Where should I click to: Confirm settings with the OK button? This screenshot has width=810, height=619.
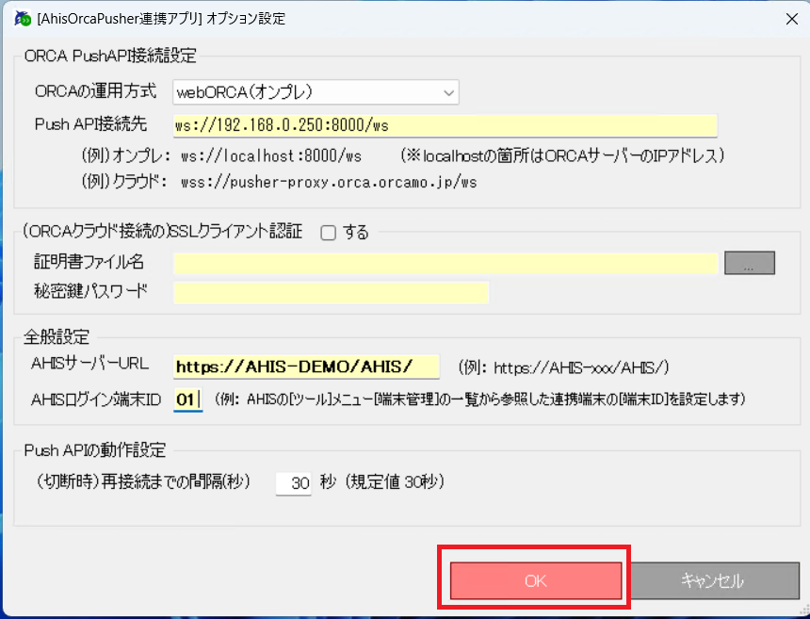tap(535, 581)
